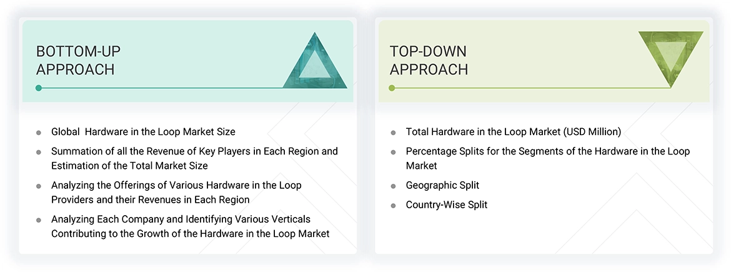The height and width of the screenshot is (272, 731).
Task: Select the Geographic Split item
Action: 442,186
